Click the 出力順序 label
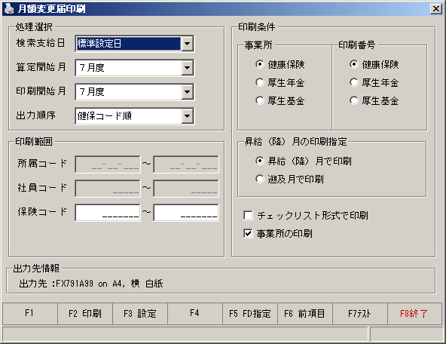446x344 pixels. point(36,115)
